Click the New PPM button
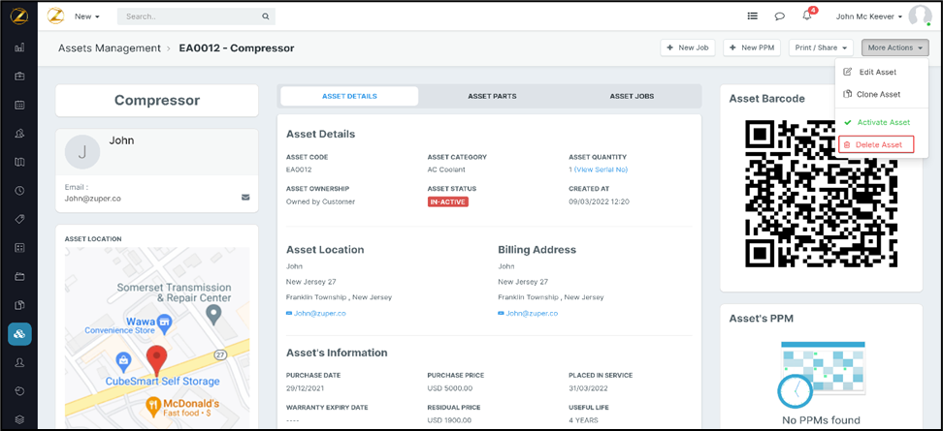The height and width of the screenshot is (431, 943). coord(751,47)
